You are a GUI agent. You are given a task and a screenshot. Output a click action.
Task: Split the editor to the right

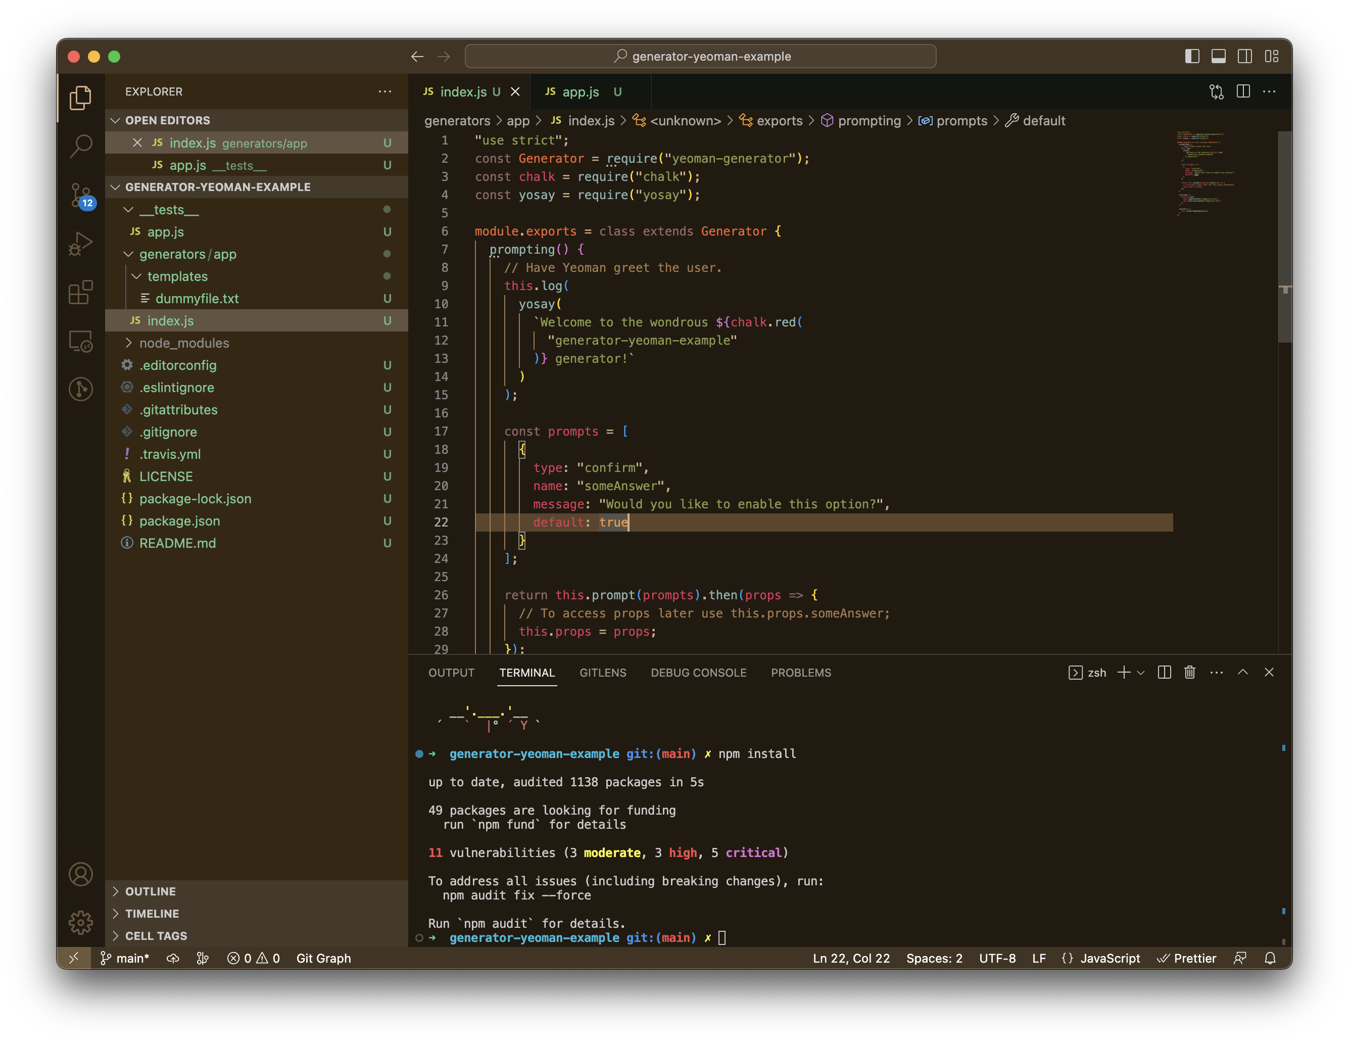coord(1243,91)
